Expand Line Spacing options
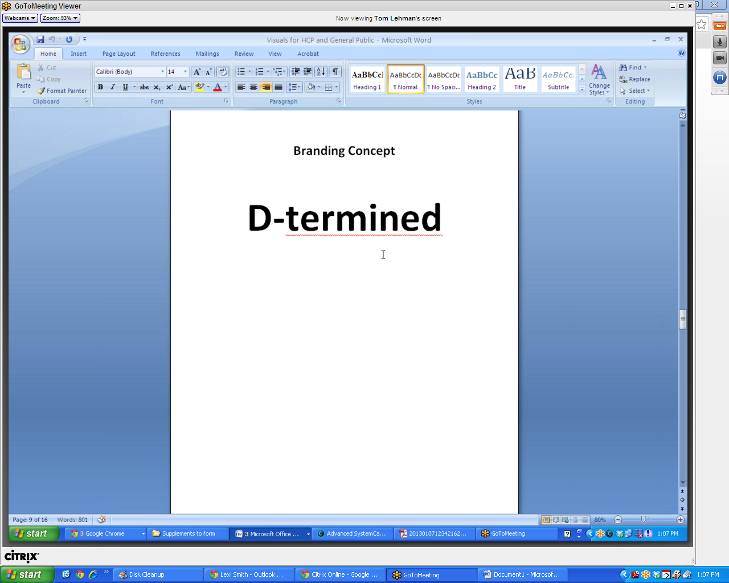Image resolution: width=729 pixels, height=583 pixels. coord(294,87)
